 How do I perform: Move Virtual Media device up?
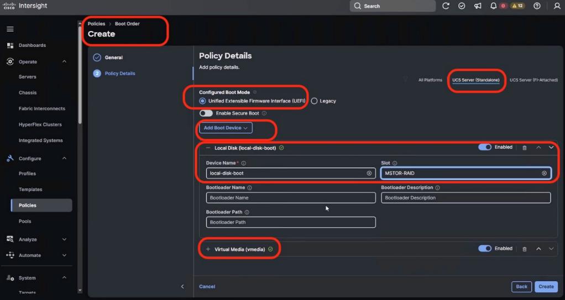point(538,249)
